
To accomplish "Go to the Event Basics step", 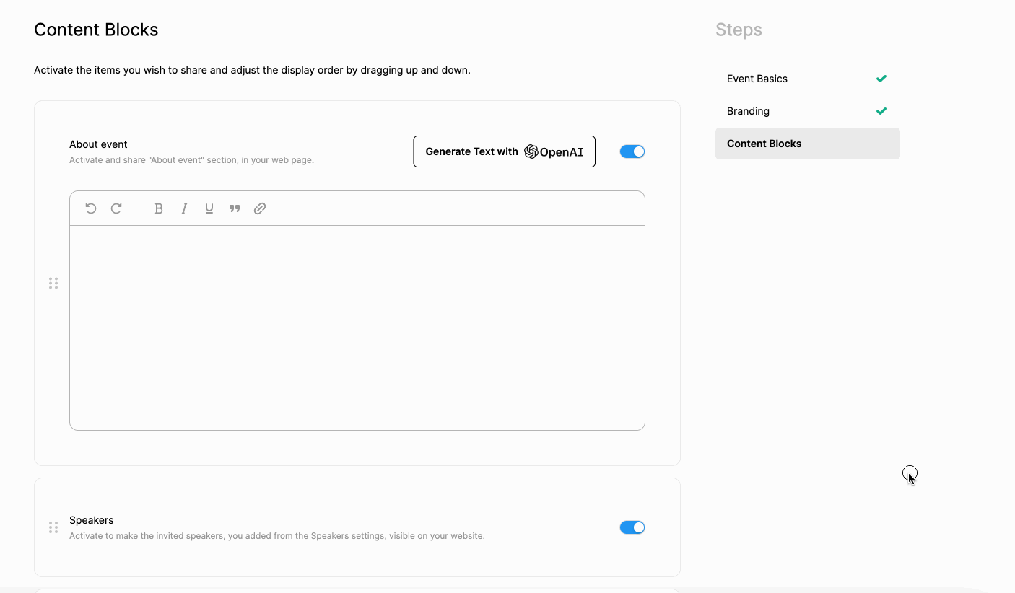I will [757, 79].
